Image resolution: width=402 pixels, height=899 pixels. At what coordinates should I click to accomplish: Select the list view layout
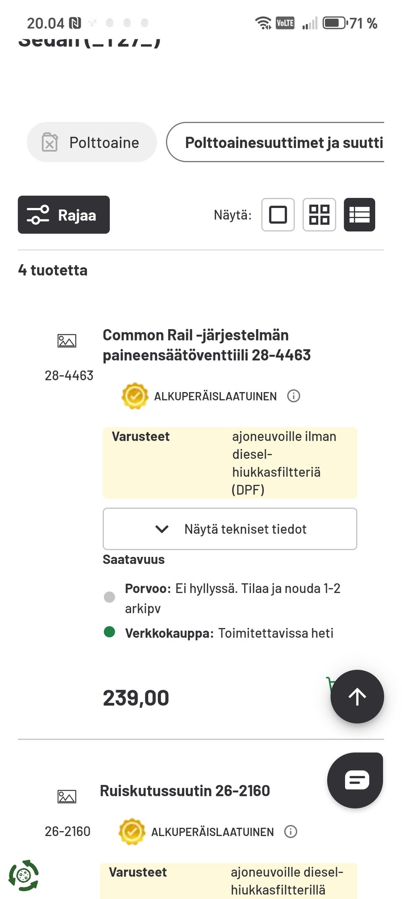point(359,215)
